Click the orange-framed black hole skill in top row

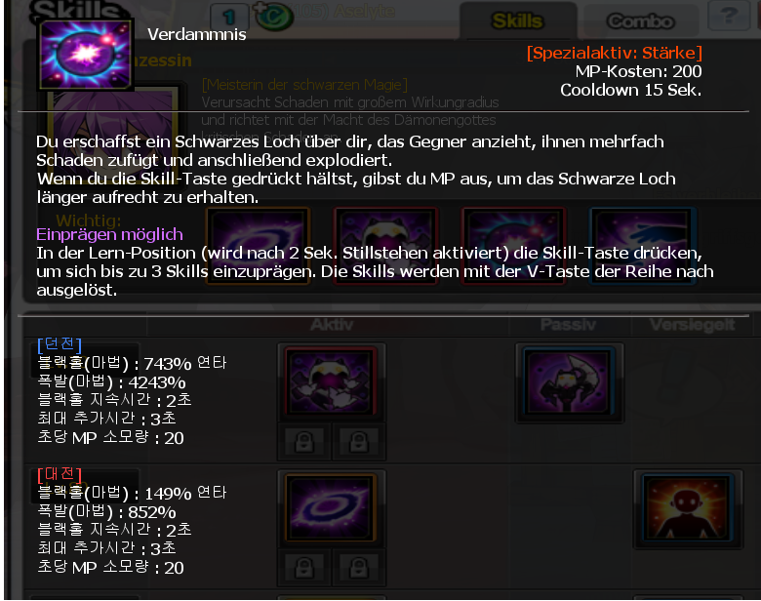point(258,245)
